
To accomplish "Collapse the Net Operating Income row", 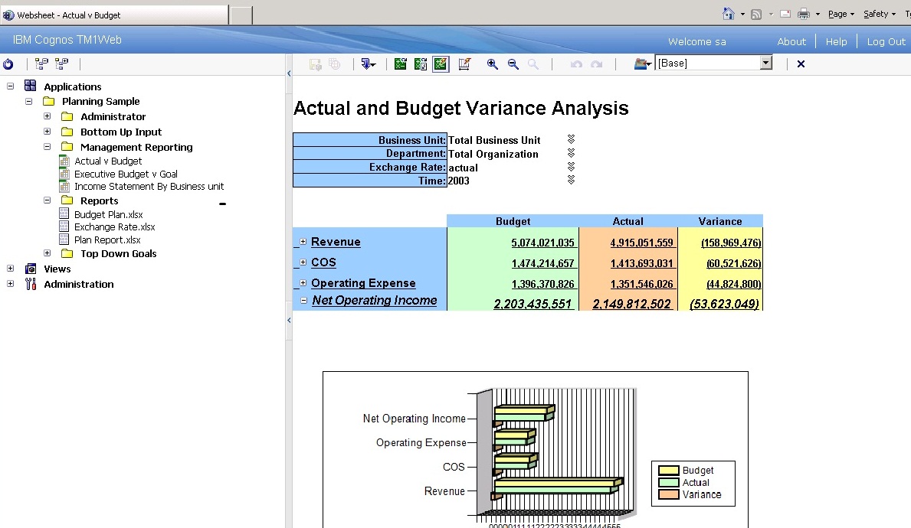I will click(x=303, y=301).
